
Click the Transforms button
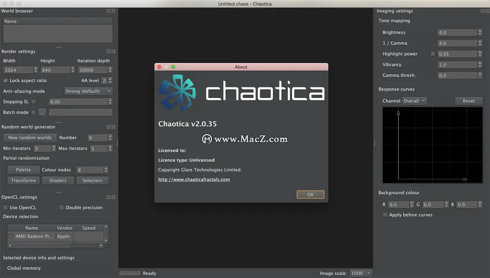[24, 180]
